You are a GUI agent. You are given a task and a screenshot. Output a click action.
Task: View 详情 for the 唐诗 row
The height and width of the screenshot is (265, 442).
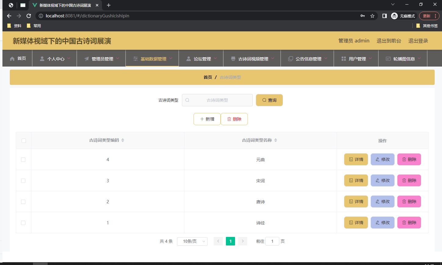[356, 201]
